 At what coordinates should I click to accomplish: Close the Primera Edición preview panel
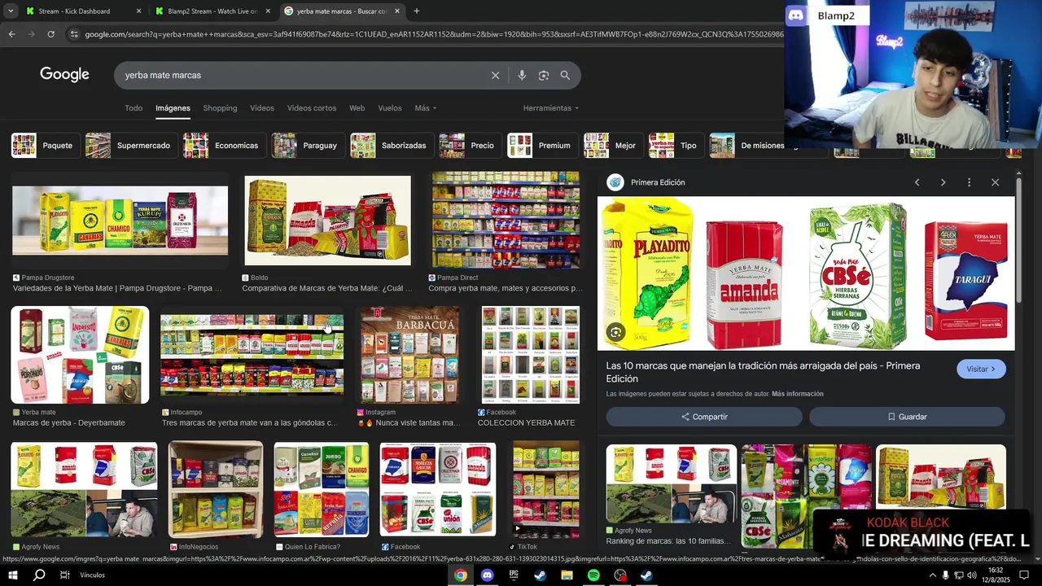click(995, 182)
